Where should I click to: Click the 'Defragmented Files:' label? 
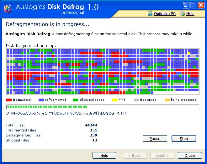[24, 135]
